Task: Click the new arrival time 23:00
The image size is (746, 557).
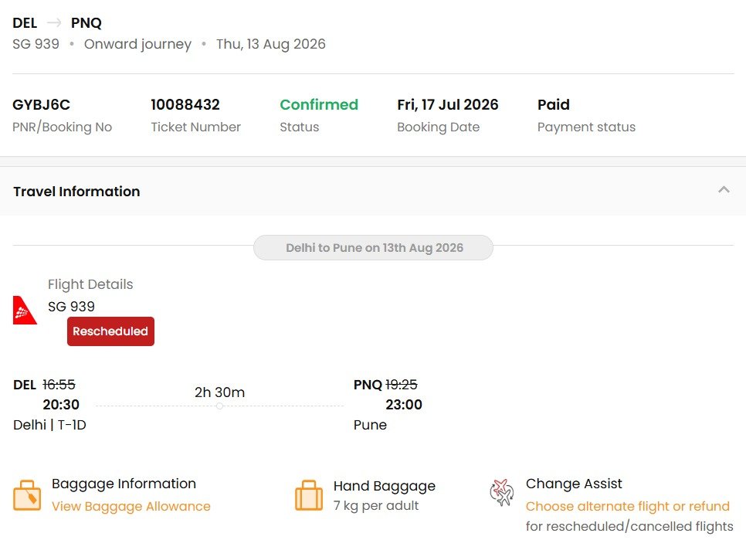Action: tap(403, 405)
